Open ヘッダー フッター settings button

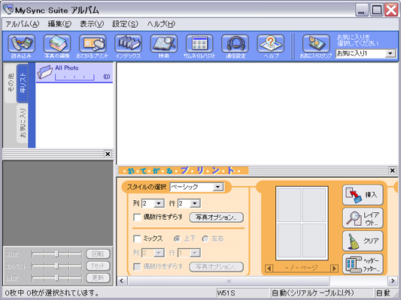click(363, 264)
